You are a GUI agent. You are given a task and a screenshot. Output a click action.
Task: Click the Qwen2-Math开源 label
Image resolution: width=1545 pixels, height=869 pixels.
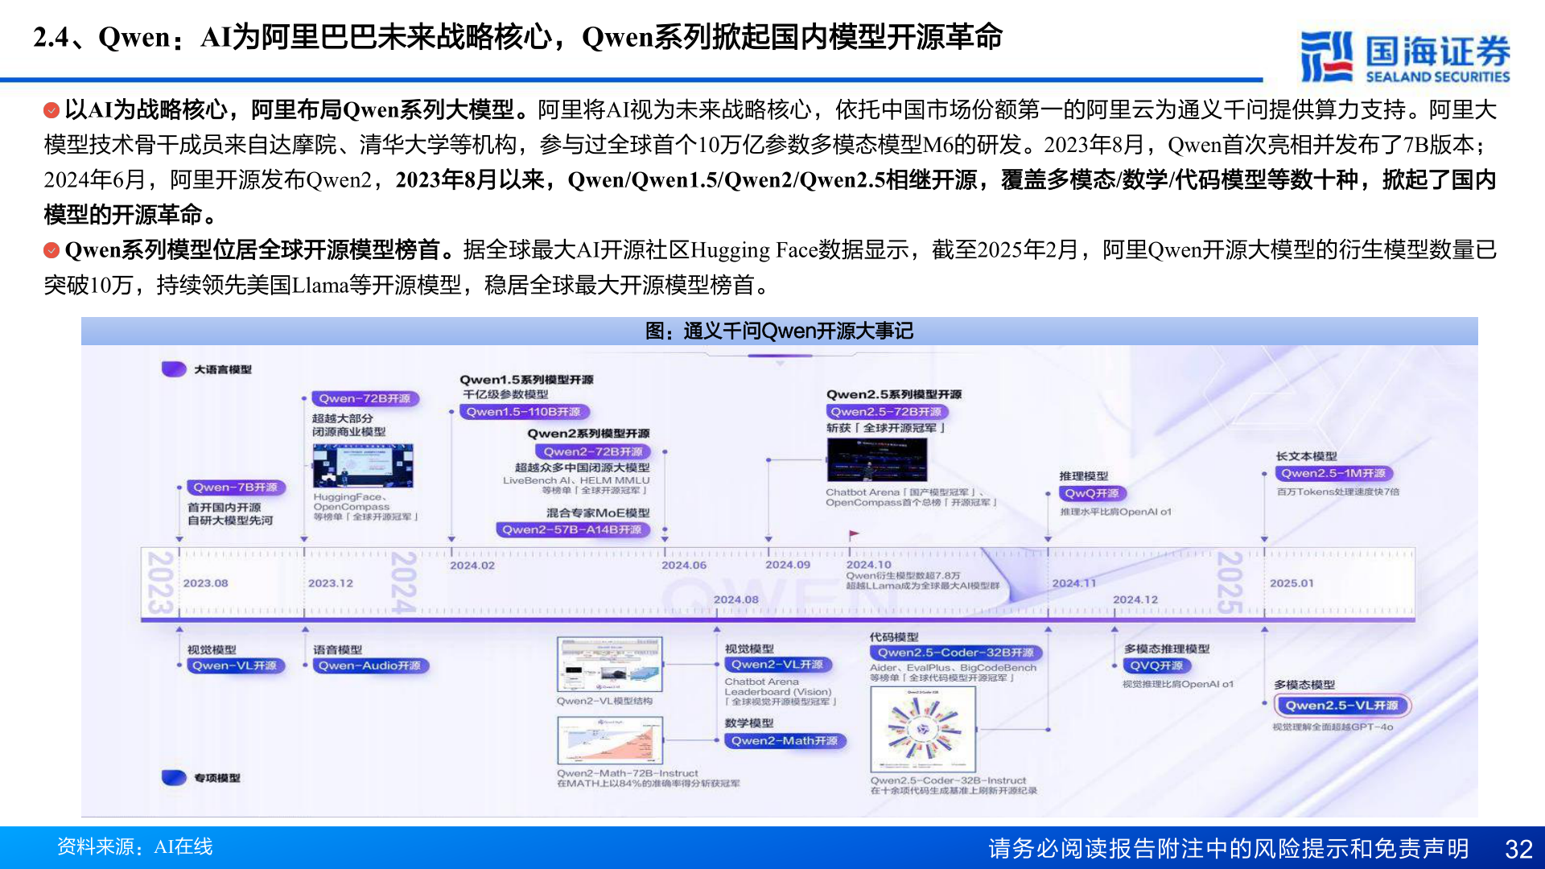[785, 740]
